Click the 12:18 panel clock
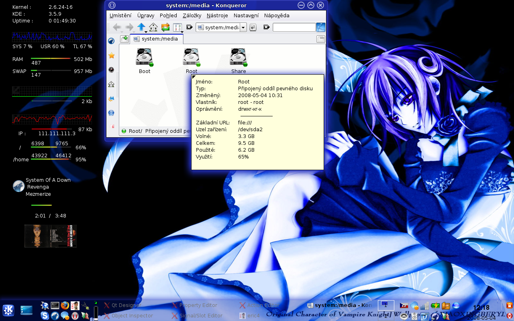Screen dimensions: 514x321 pyautogui.click(x=481, y=308)
